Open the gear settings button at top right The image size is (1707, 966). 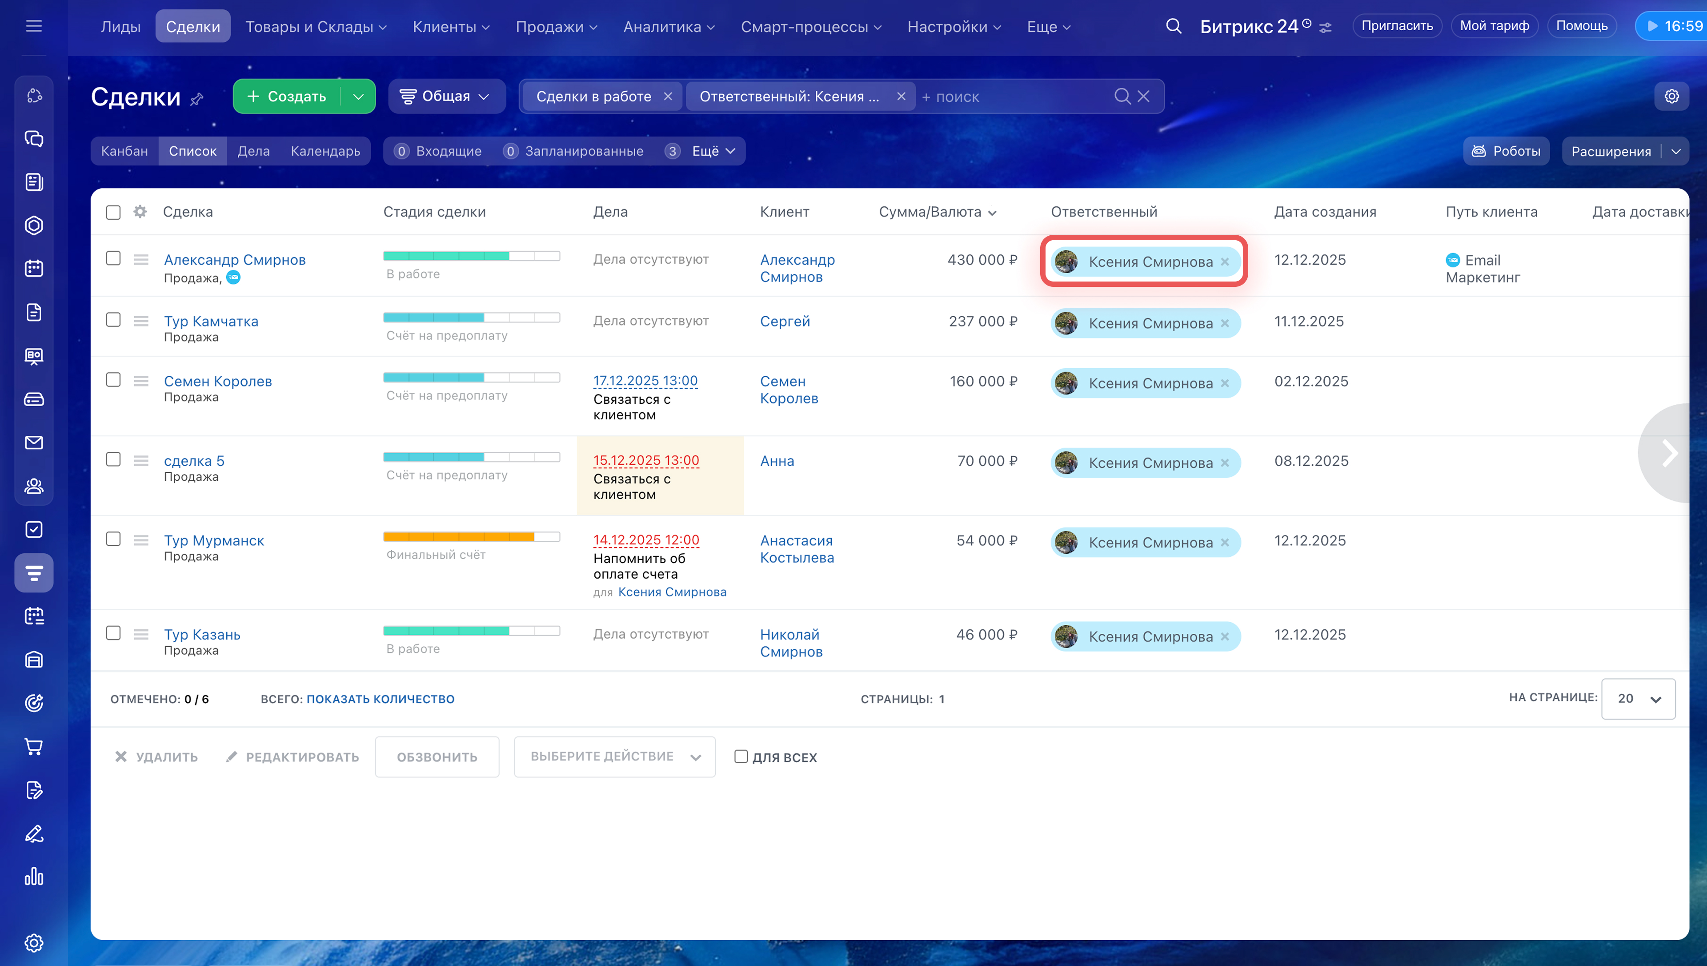1671,96
